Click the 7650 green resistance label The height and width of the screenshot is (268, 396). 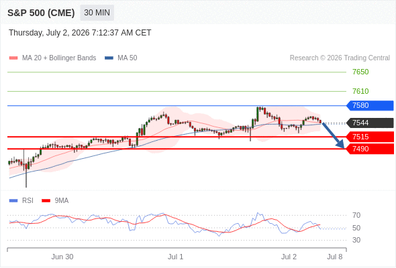(x=360, y=72)
